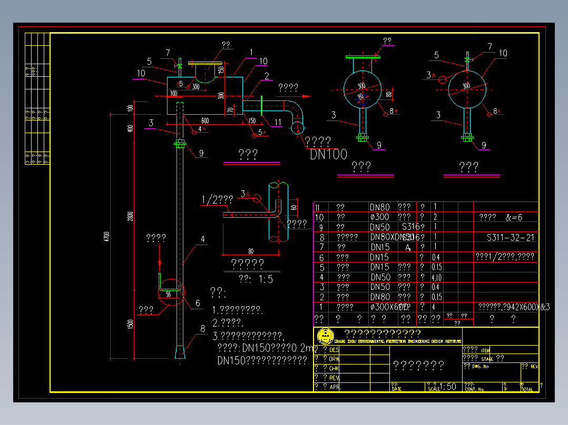568x425 pixels.
Task: Select the ITEM field label
Action: click(485, 350)
